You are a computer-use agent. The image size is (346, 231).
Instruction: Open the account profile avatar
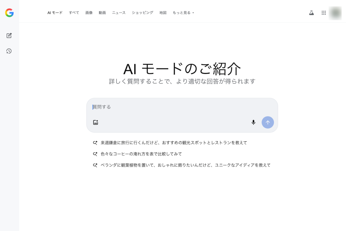[335, 13]
